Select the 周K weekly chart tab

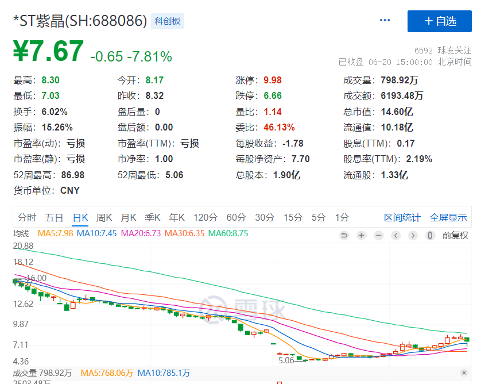point(104,217)
